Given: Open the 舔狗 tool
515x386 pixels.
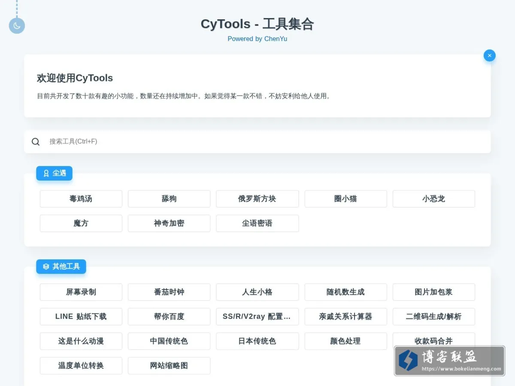Looking at the screenshot, I should click(169, 199).
